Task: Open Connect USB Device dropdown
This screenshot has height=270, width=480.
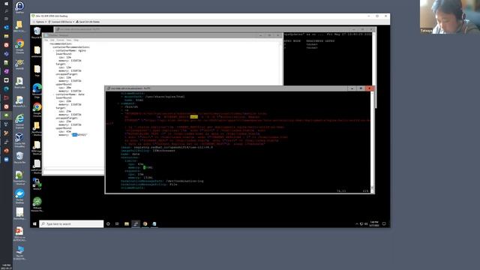Action: 61,22
